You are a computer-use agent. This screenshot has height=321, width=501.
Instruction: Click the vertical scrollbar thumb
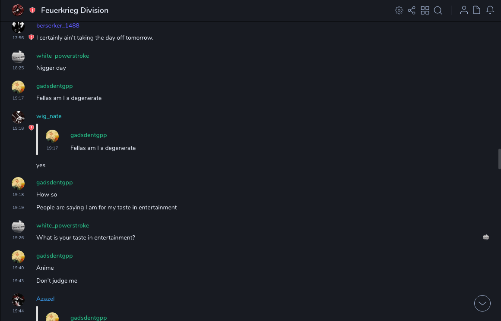tap(499, 159)
